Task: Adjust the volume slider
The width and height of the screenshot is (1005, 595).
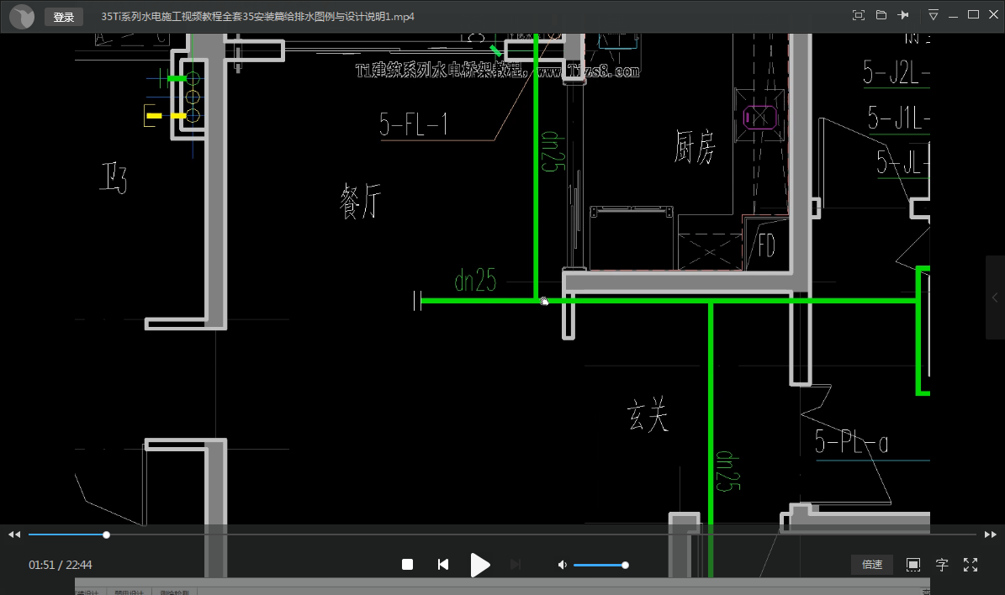Action: [600, 565]
